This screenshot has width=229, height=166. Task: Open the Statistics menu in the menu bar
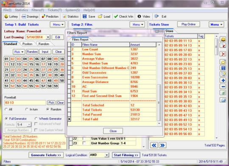click(x=21, y=10)
